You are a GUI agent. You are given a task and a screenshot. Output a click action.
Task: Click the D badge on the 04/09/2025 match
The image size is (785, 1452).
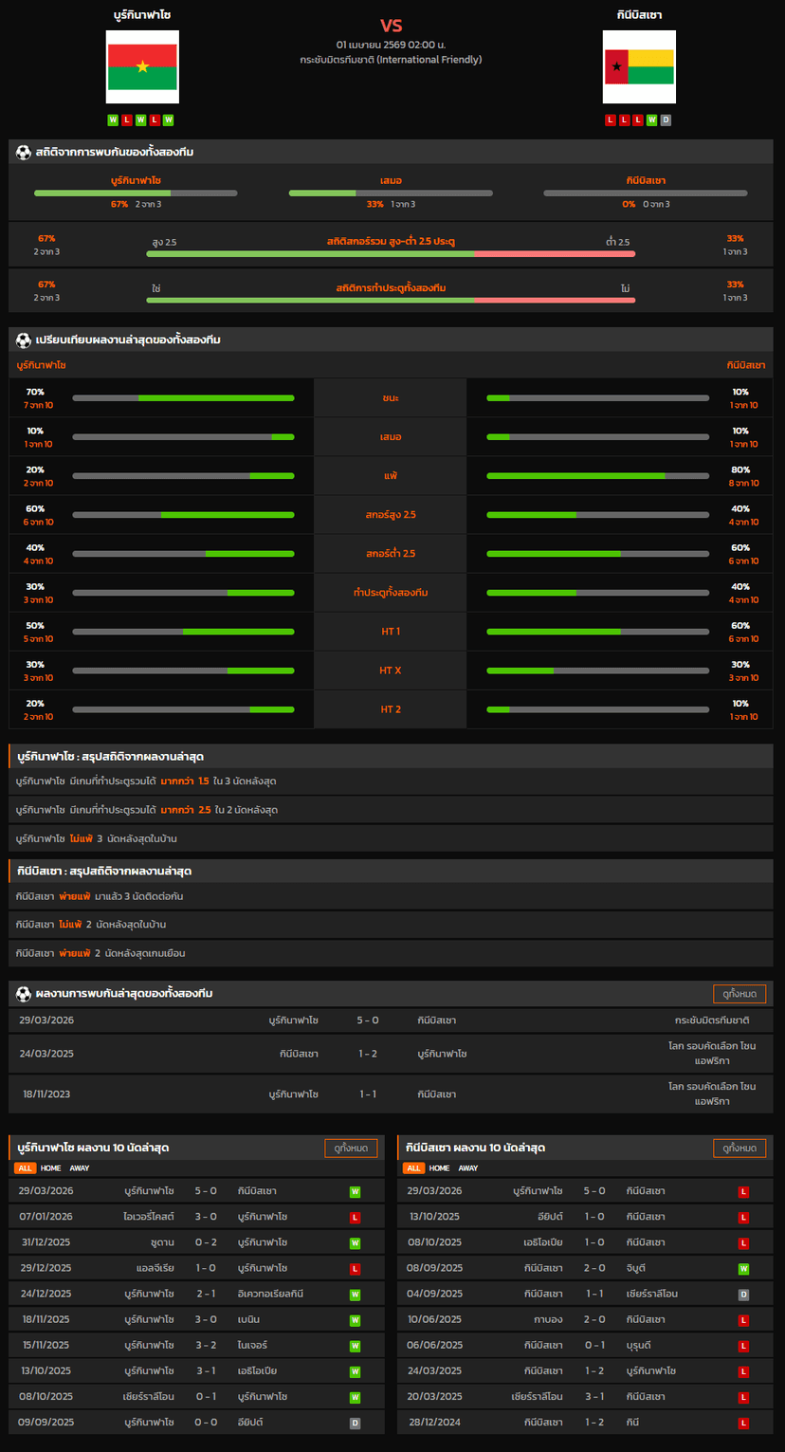coord(743,1294)
